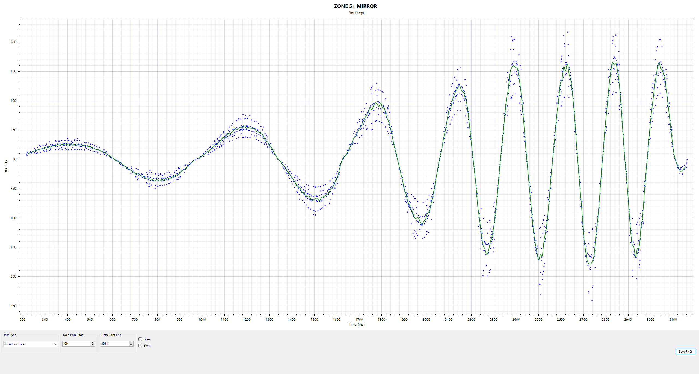Click the 1600 cpi subtitle
Image resolution: width=699 pixels, height=374 pixels.
coord(356,13)
